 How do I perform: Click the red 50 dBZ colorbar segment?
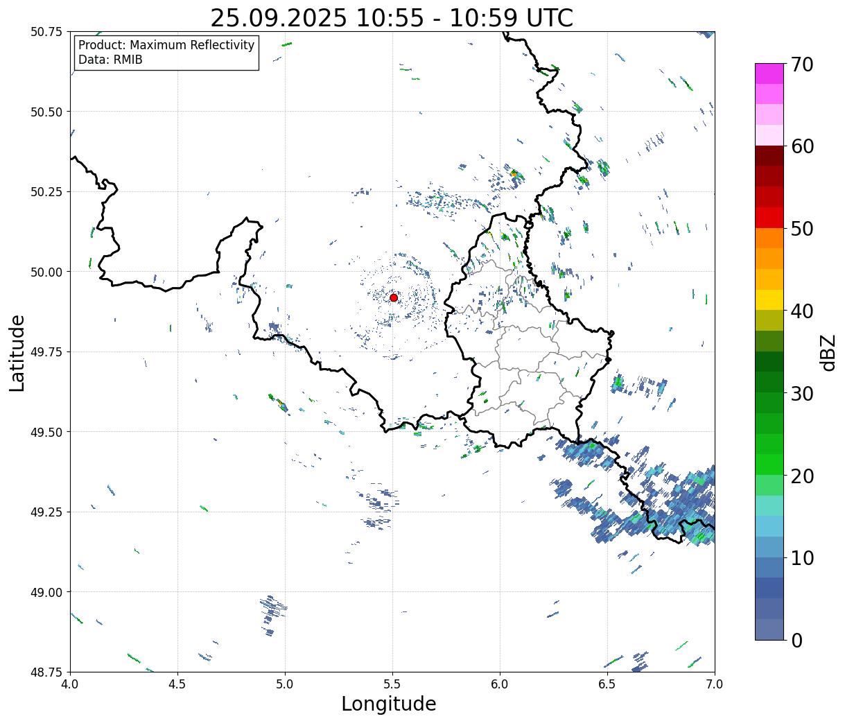769,218
